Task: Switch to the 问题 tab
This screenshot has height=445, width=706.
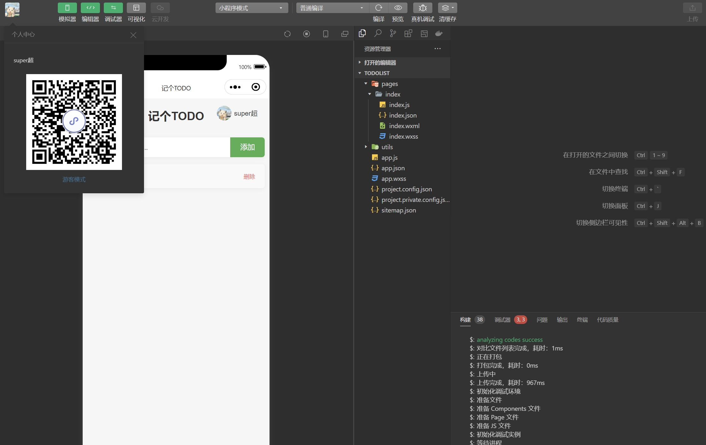Action: point(542,320)
